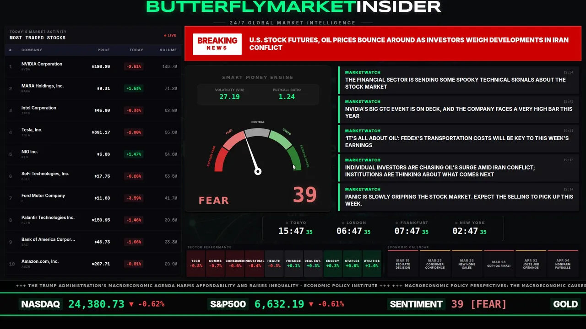Open the Mar 28 GDP (Q4 Final) event
The height and width of the screenshot is (329, 586).
499,264
